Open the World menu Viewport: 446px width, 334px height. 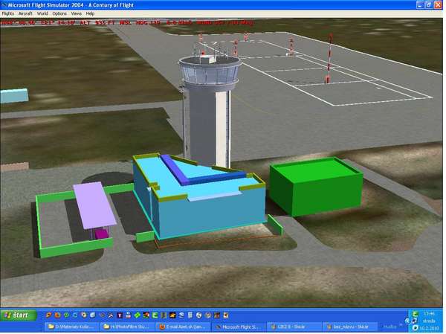pyautogui.click(x=42, y=13)
